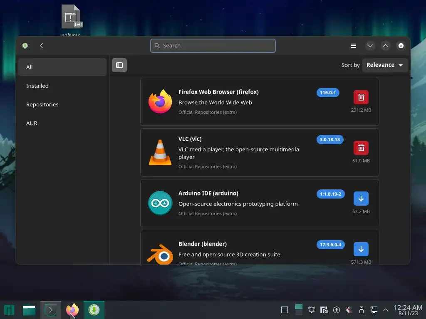Click VLC version badge 3.0.18-13
The image size is (426, 319).
(330, 140)
